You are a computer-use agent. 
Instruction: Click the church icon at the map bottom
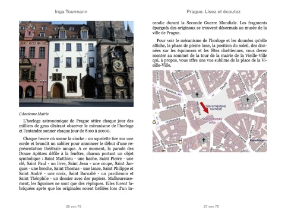point(204,140)
